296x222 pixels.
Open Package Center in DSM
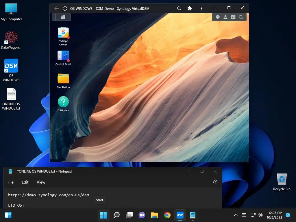click(63, 36)
